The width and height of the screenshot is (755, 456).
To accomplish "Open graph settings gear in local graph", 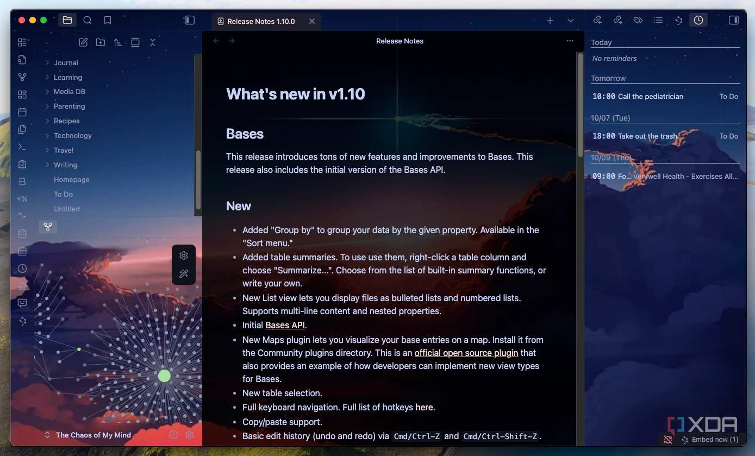I will click(x=184, y=255).
